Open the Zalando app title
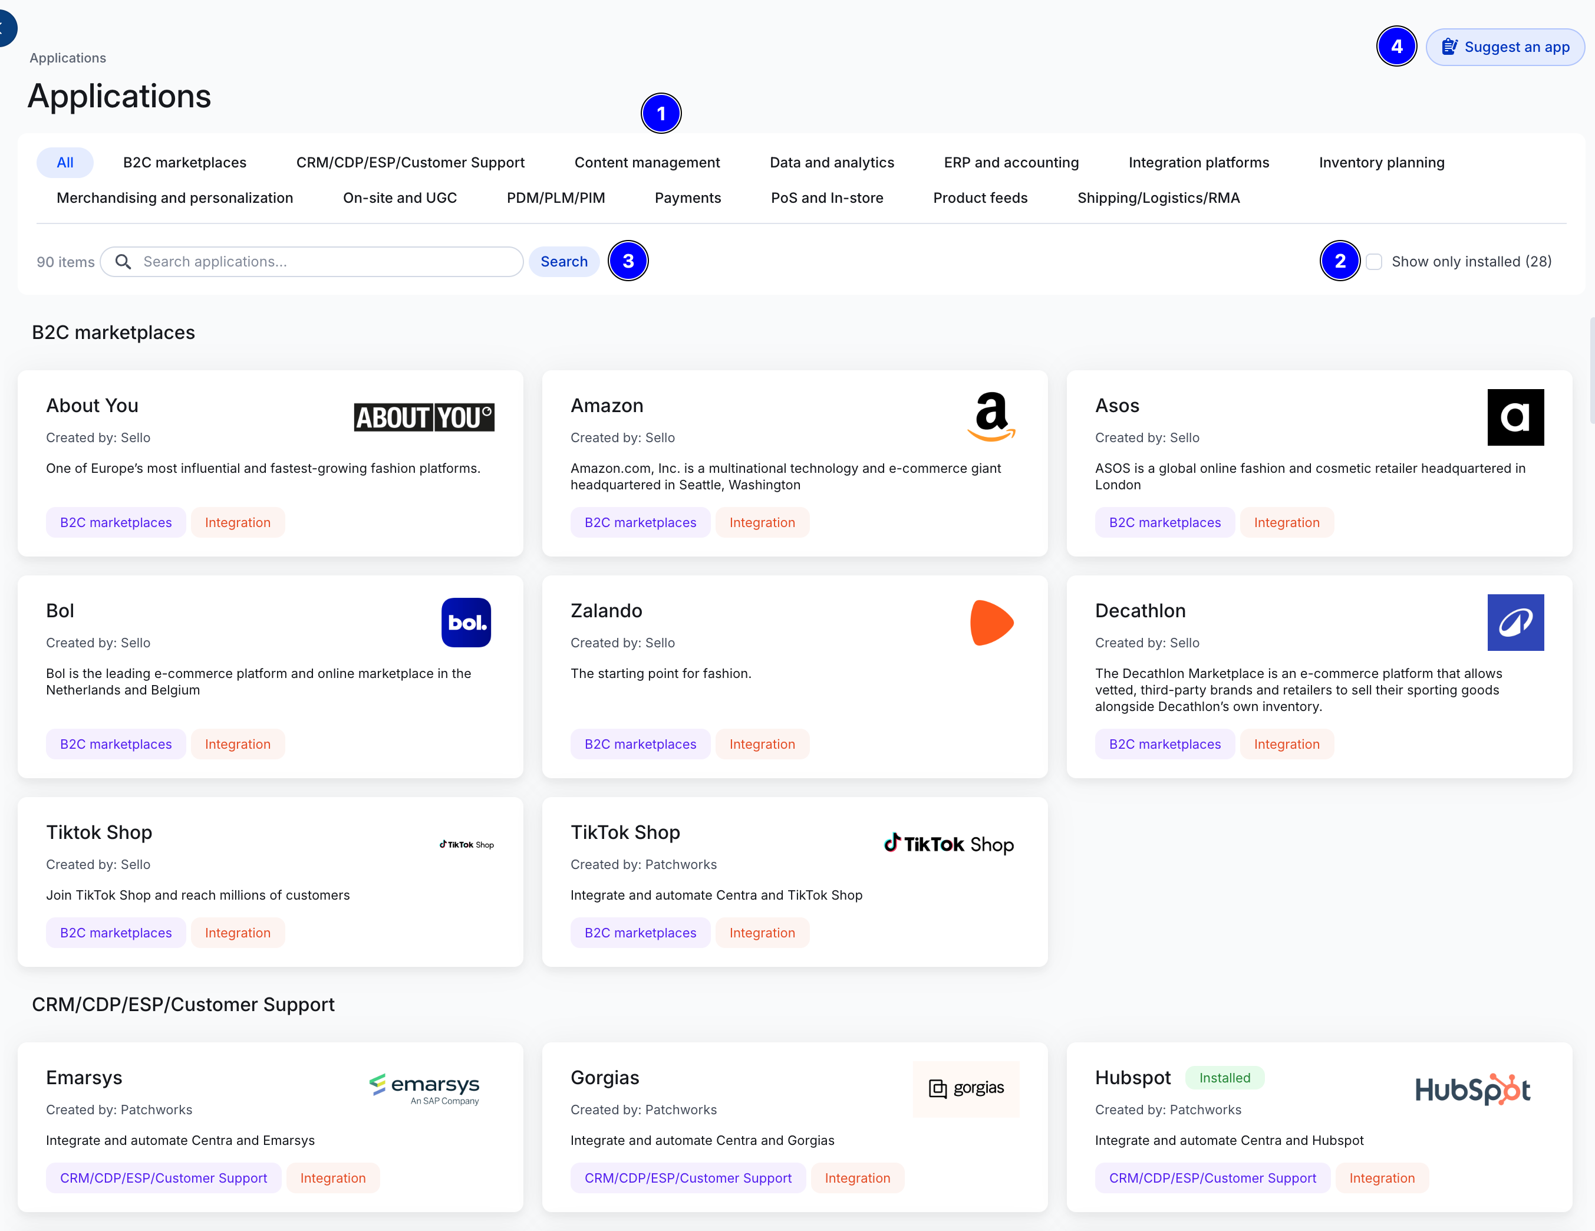1595x1231 pixels. pyautogui.click(x=606, y=611)
